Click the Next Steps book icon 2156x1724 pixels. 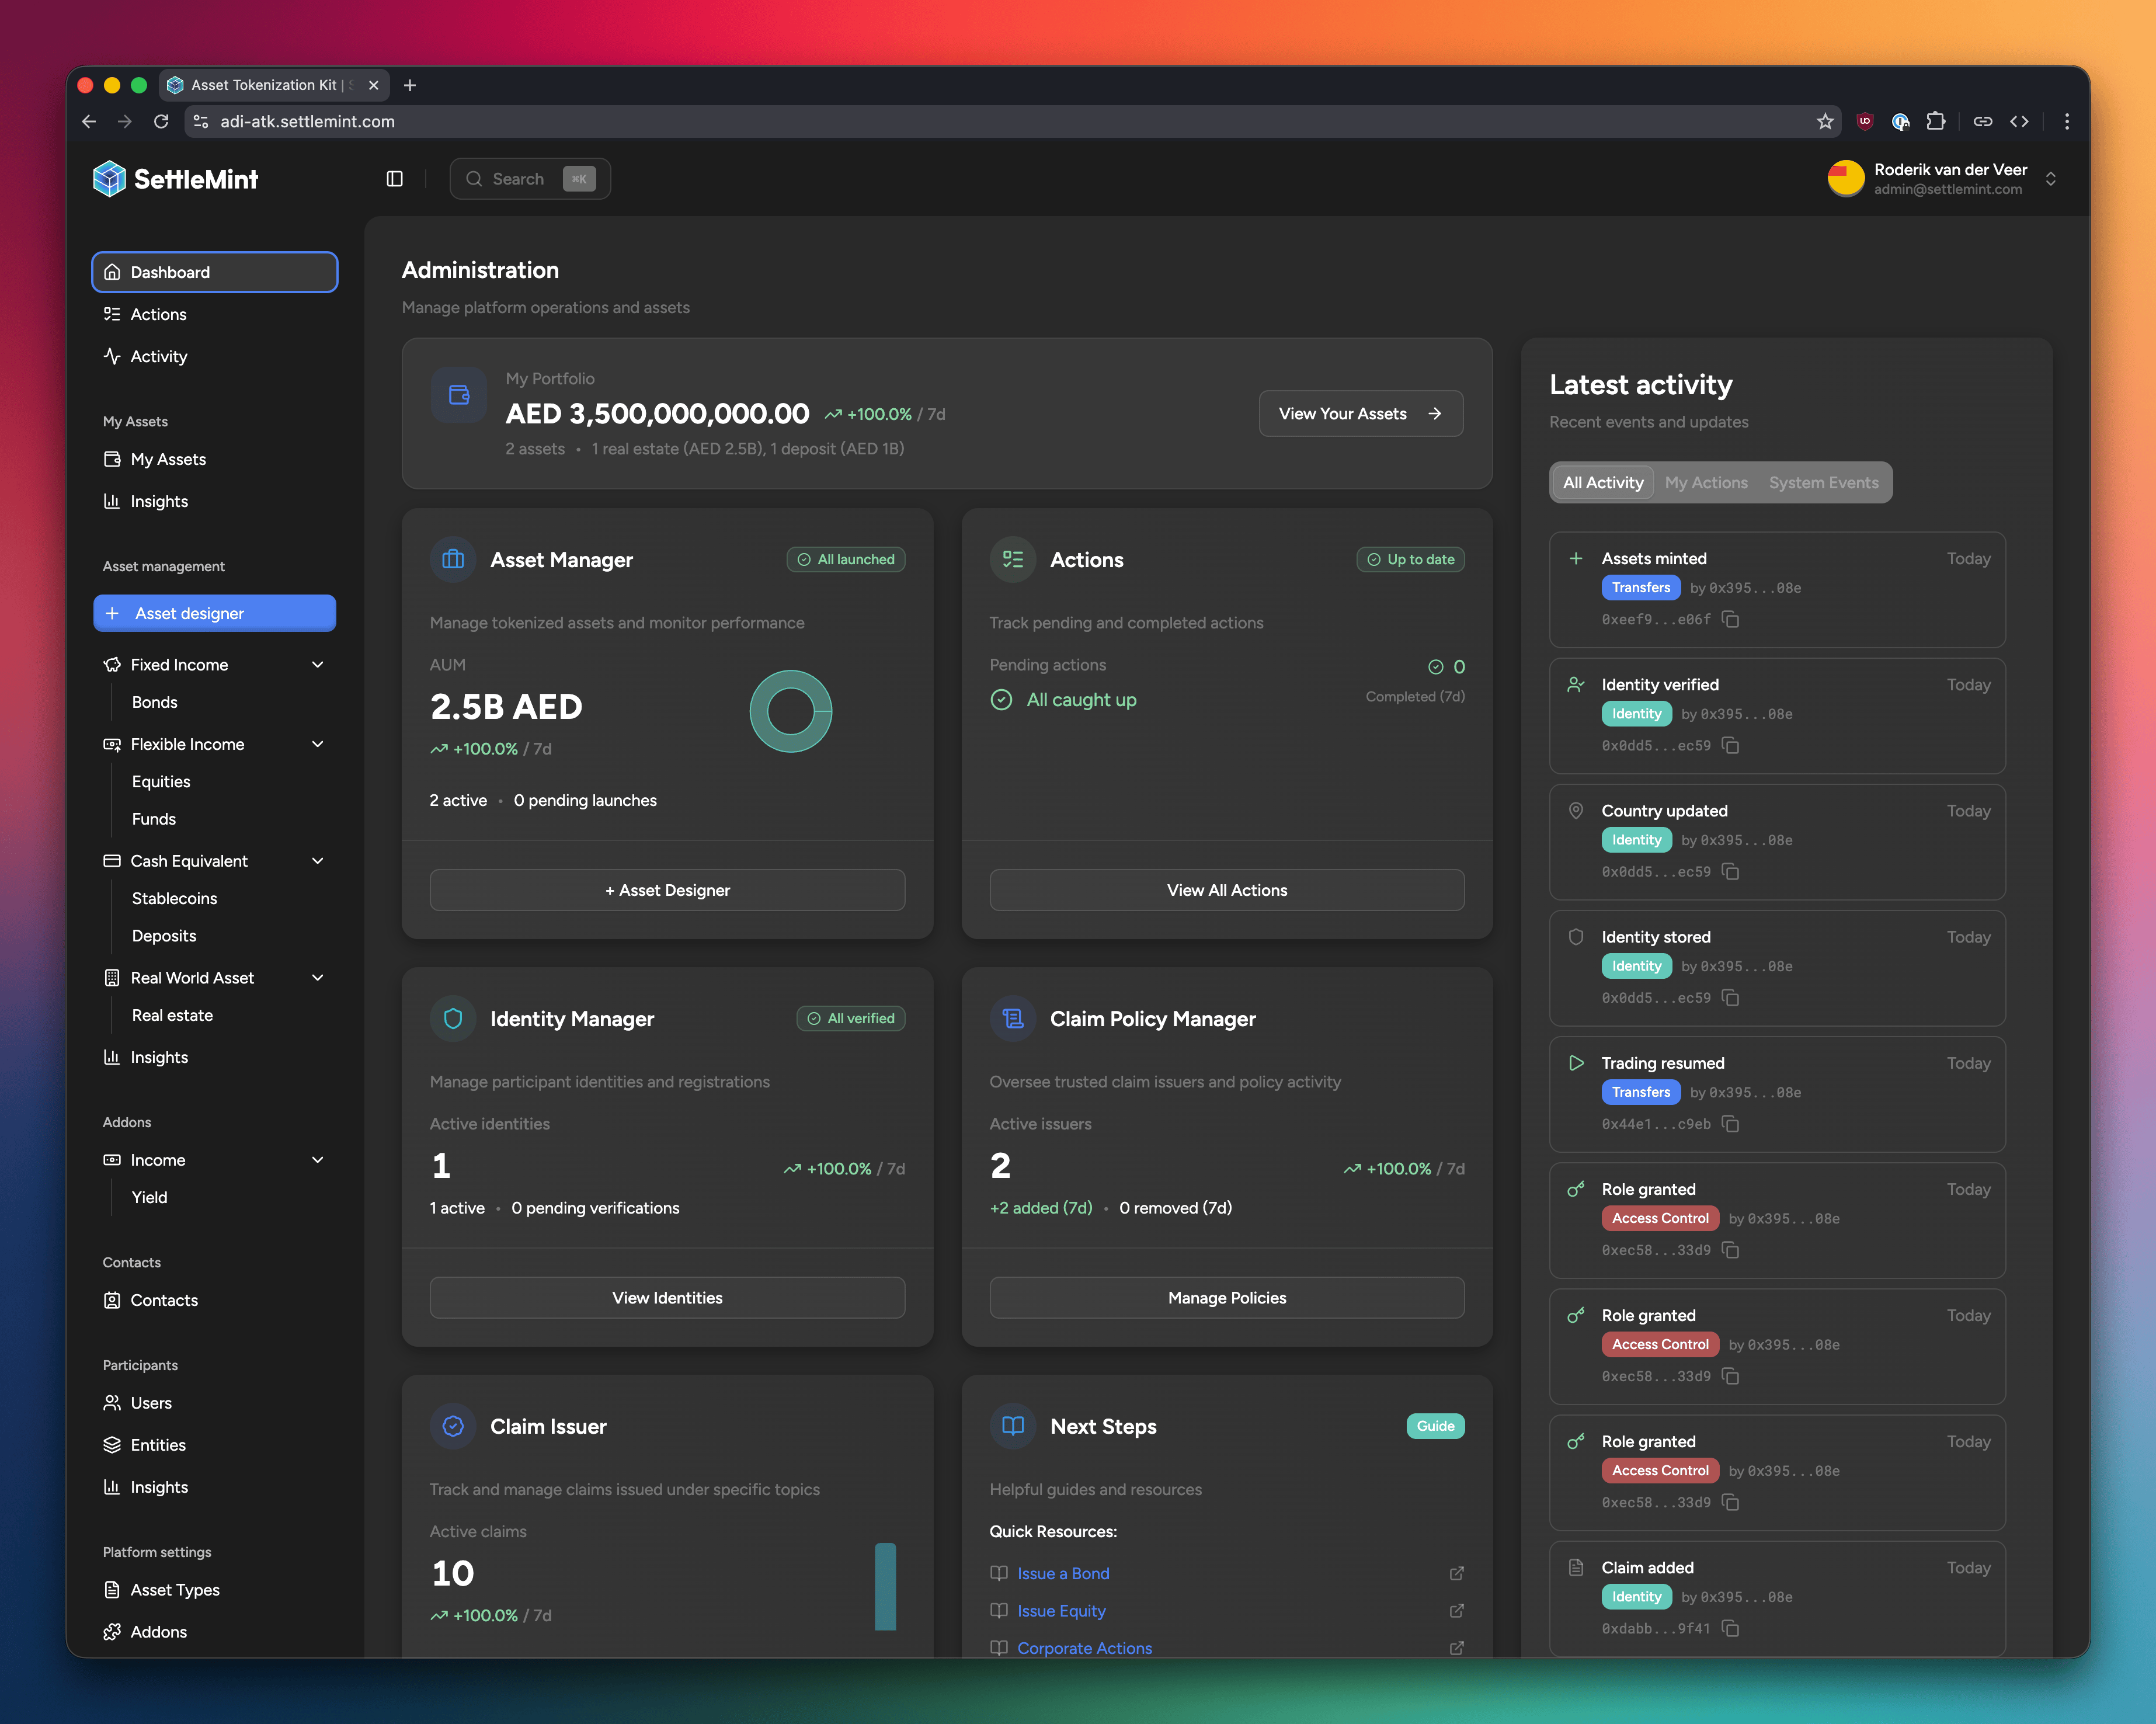coord(1012,1426)
